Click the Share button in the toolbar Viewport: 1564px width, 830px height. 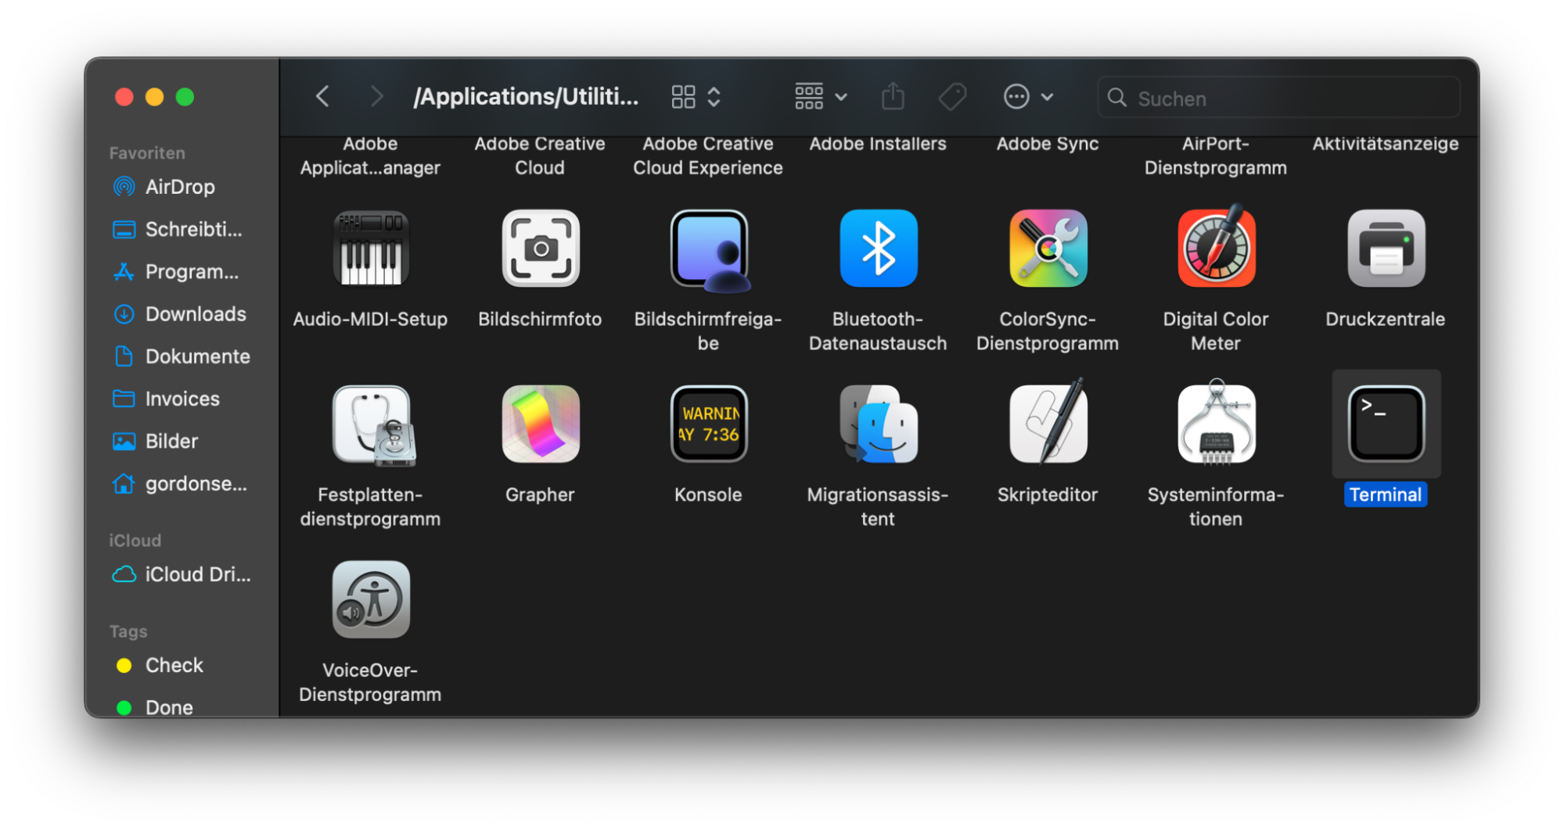click(892, 96)
